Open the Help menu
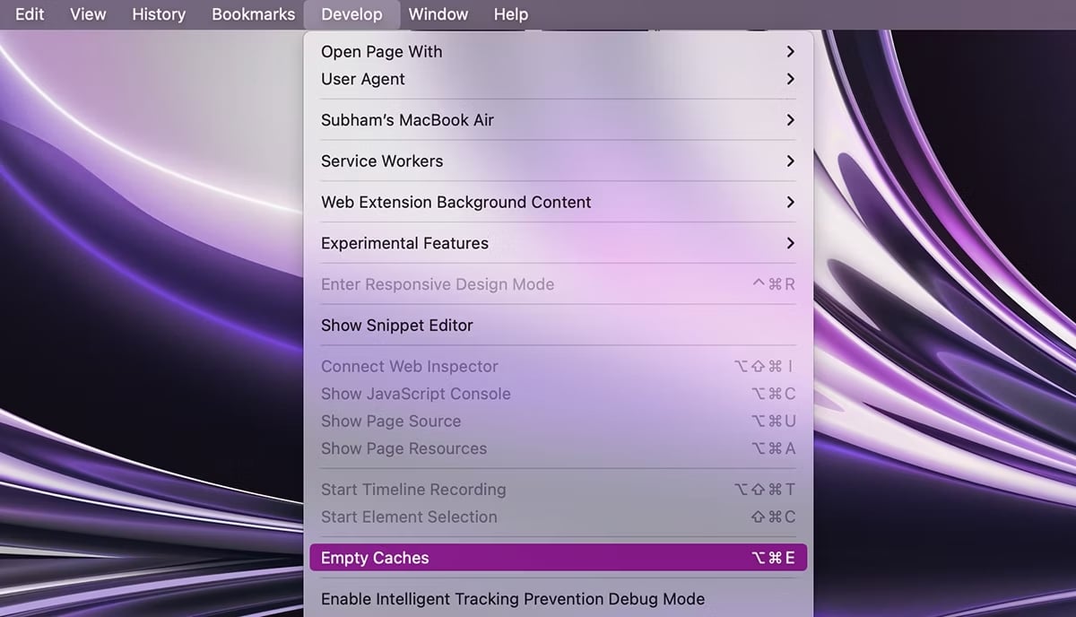The height and width of the screenshot is (617, 1076). [511, 14]
